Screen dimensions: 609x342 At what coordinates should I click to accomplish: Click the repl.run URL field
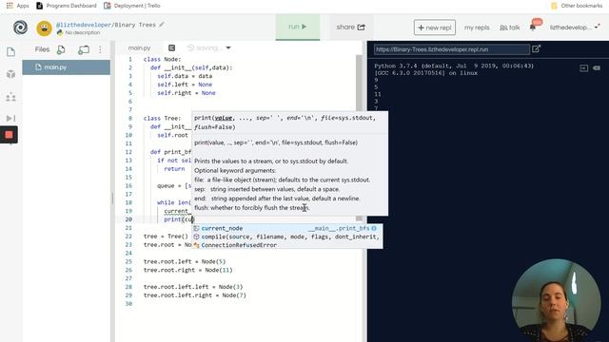[452, 49]
